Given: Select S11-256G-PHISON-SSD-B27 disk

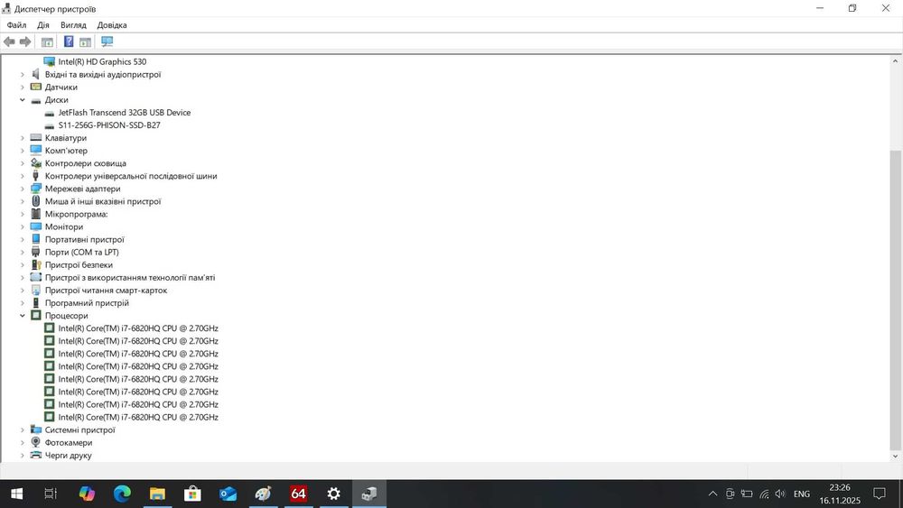Looking at the screenshot, I should point(109,125).
